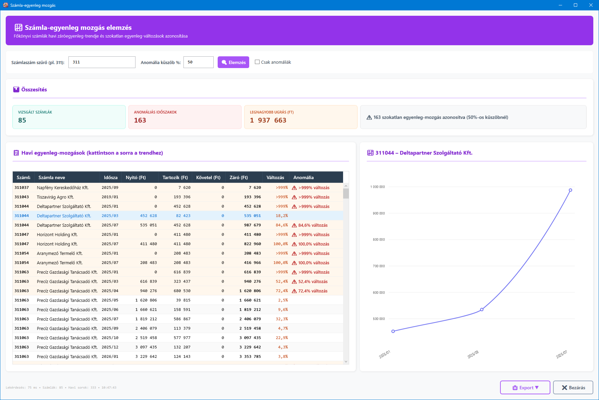The height and width of the screenshot is (400, 599).
Task: Click the clipboard icon beside Havi egyenleg-mozgások
Action: pos(16,153)
